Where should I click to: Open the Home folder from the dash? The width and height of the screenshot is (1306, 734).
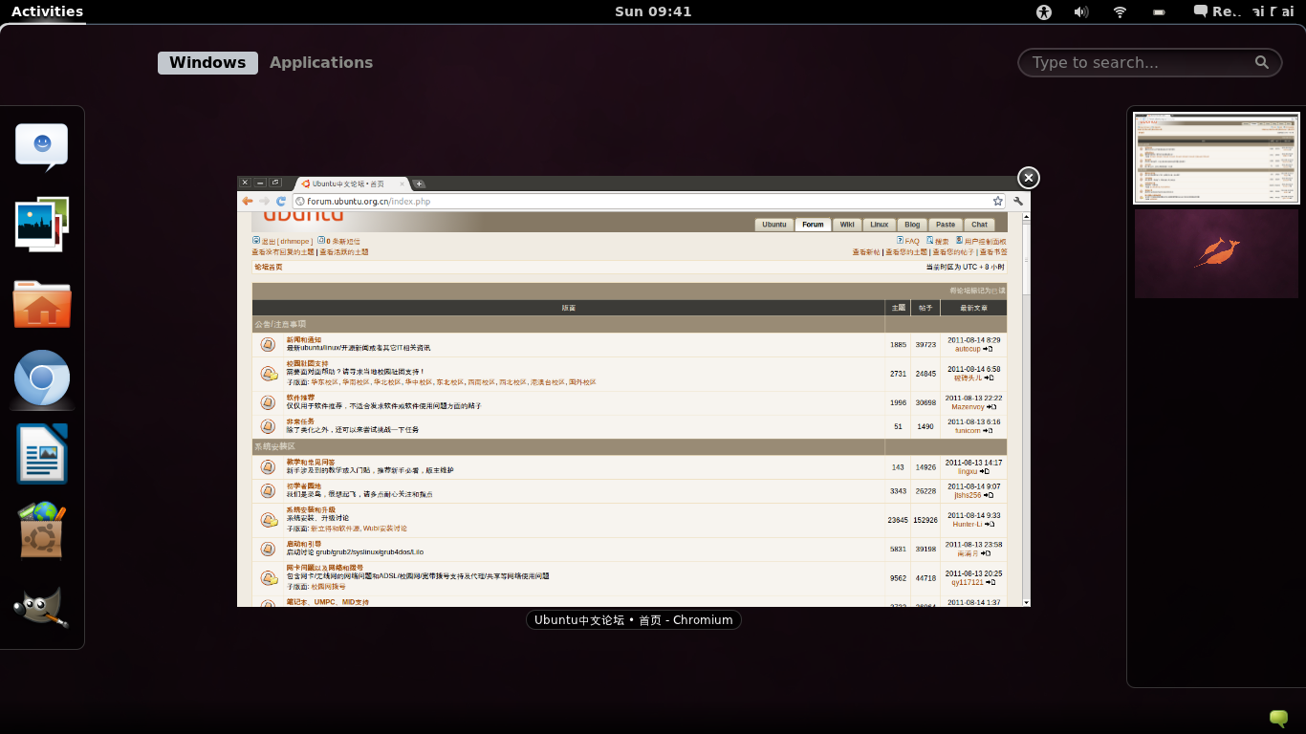pos(42,304)
